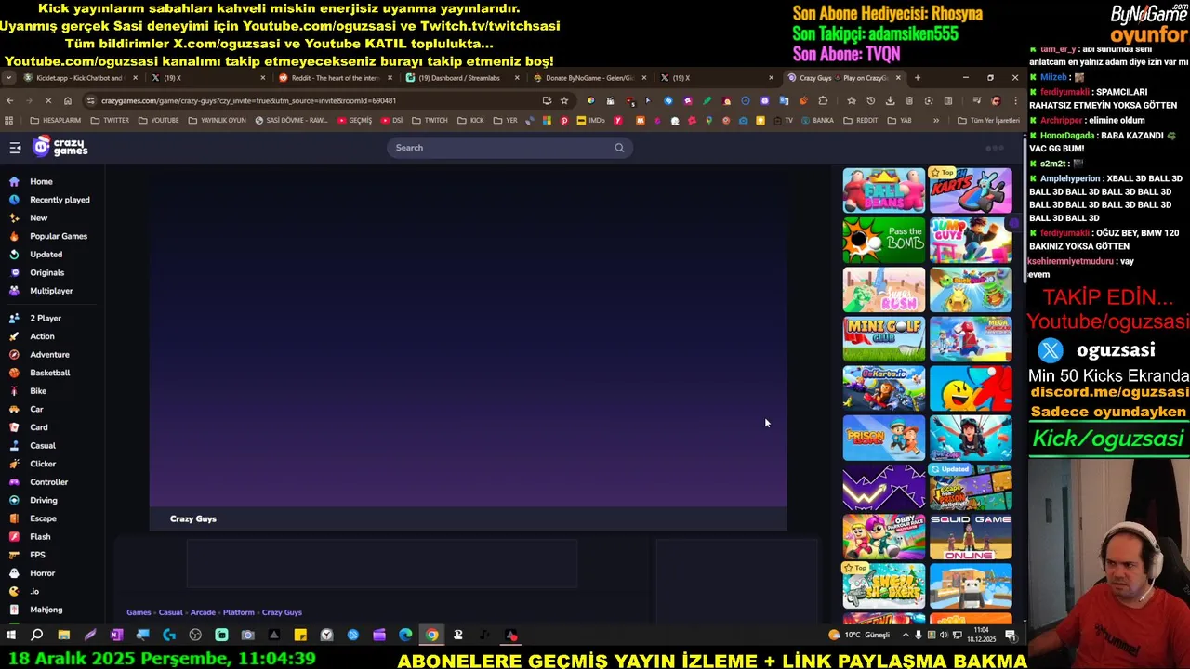This screenshot has height=669, width=1190.
Task: Open the CrazyGames hamburger menu
Action: tap(15, 148)
